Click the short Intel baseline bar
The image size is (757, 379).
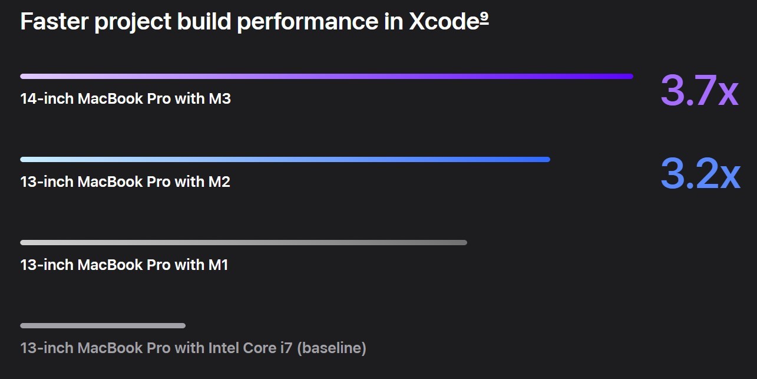tap(103, 325)
